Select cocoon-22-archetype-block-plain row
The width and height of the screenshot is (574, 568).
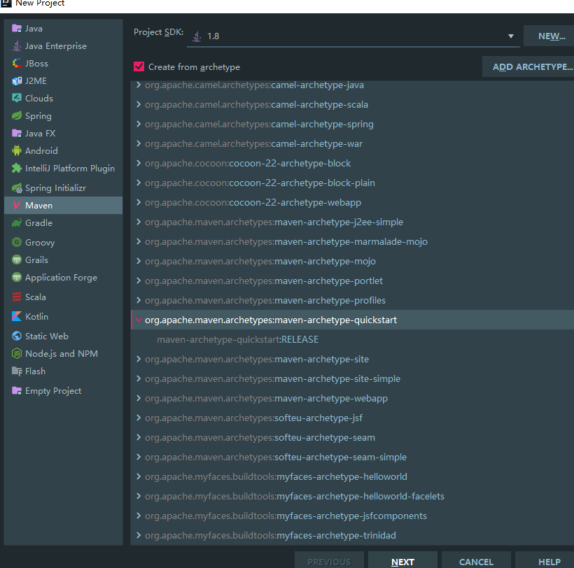(353, 183)
